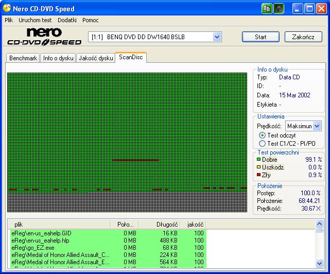Sort by the Poło... column header

pos(125,225)
